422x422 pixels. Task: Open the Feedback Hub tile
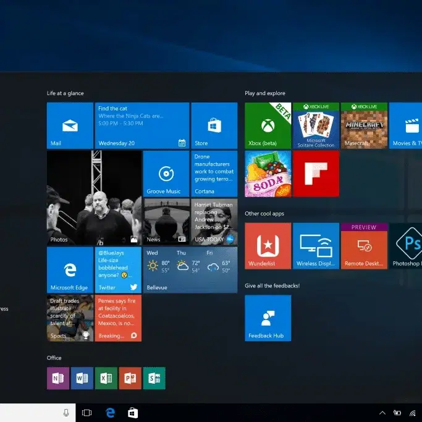(x=268, y=318)
